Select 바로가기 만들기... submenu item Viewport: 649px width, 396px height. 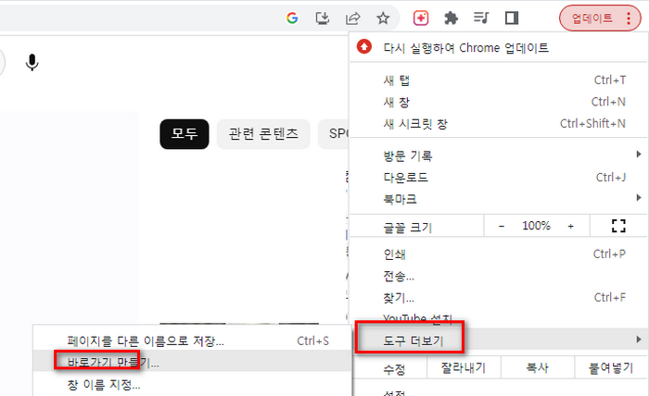click(x=193, y=363)
